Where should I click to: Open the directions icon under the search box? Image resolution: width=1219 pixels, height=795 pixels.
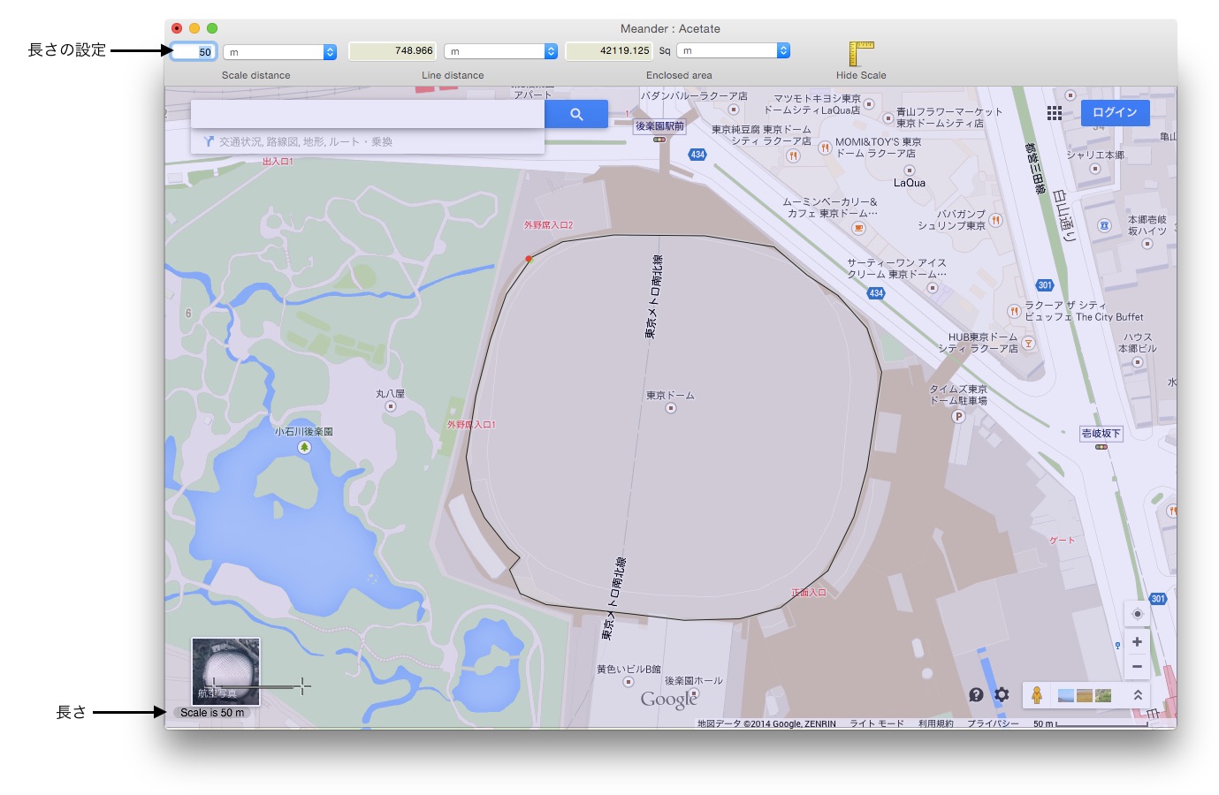tap(209, 141)
